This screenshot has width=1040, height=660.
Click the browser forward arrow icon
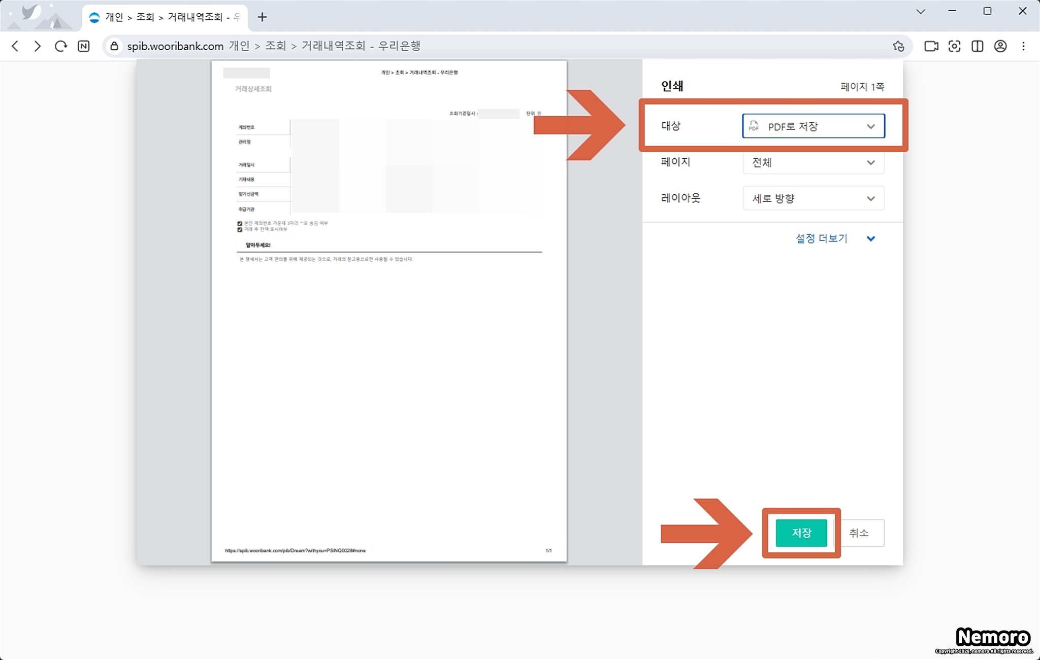point(37,46)
